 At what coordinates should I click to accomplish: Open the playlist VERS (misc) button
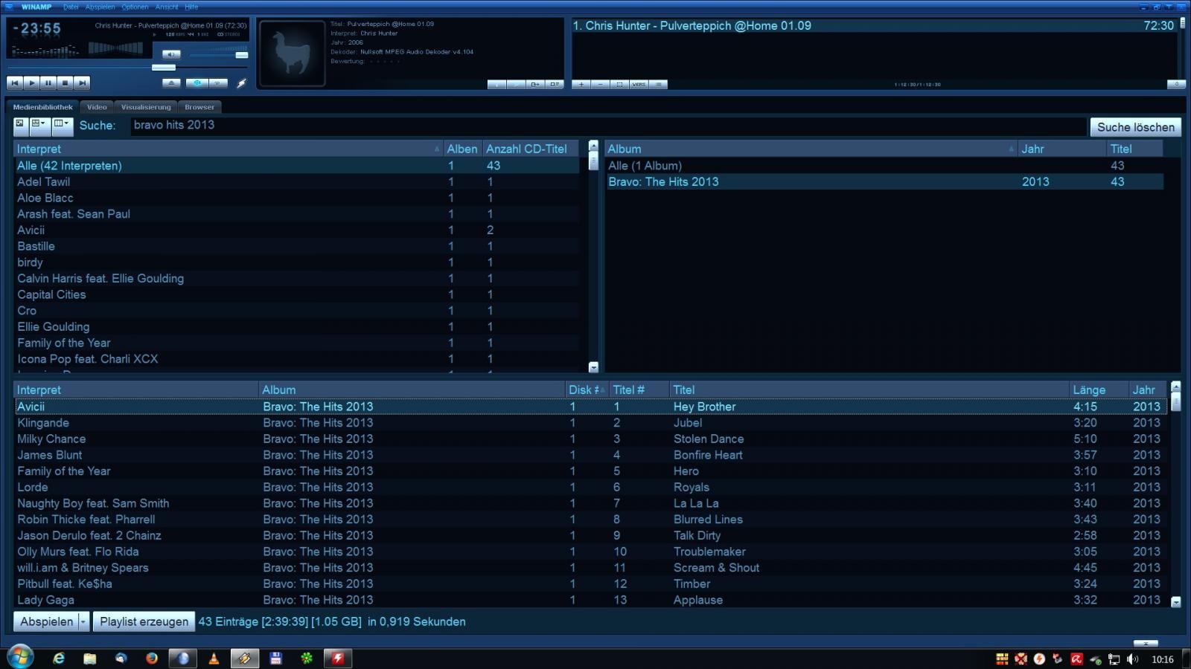(x=639, y=84)
